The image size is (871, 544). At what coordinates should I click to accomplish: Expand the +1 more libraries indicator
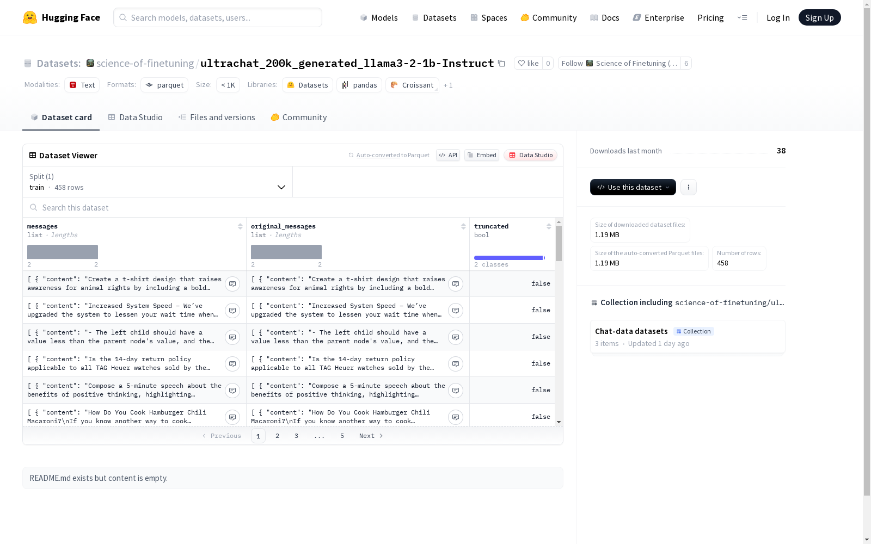click(x=448, y=85)
